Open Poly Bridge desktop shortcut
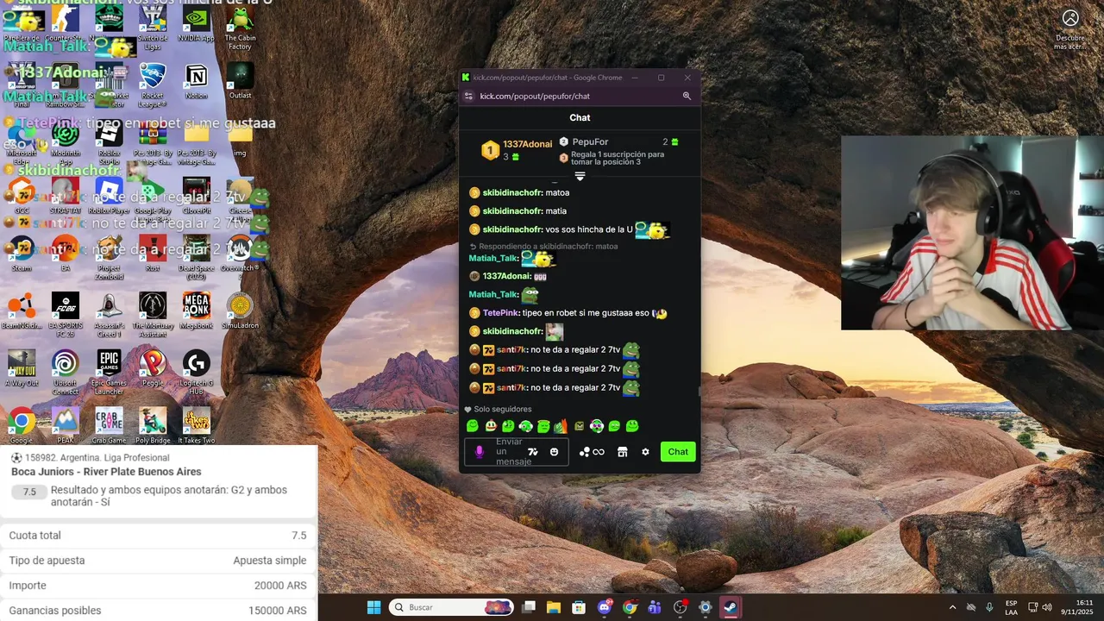Image resolution: width=1104 pixels, height=621 pixels. 153,425
